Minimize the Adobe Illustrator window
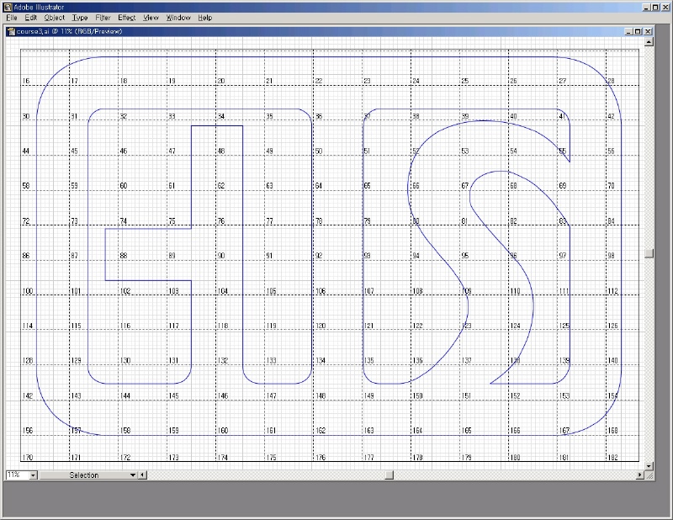 click(647, 8)
